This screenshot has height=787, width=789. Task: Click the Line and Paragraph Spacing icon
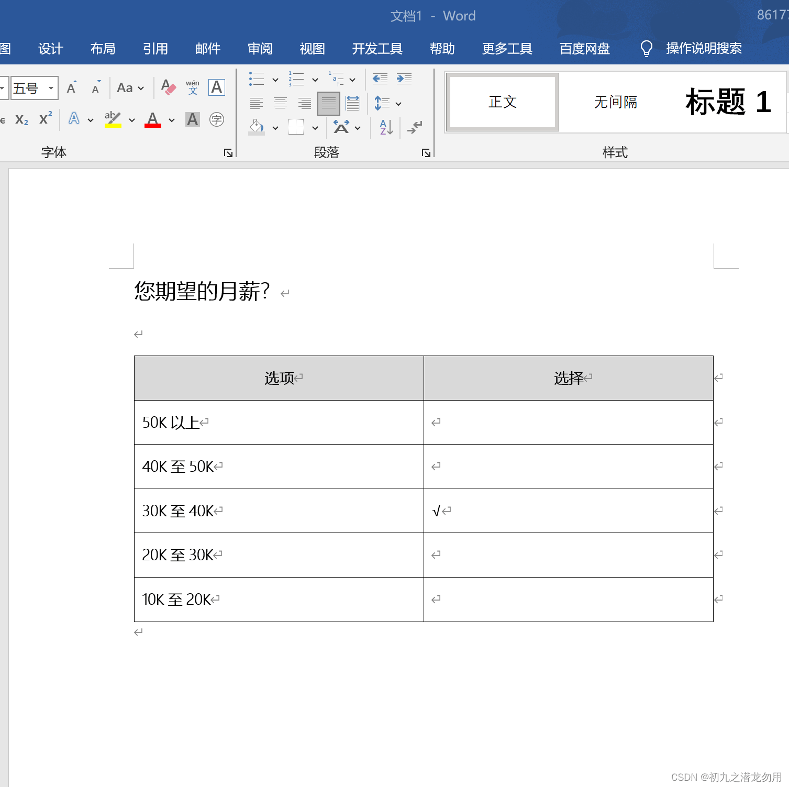pyautogui.click(x=382, y=103)
